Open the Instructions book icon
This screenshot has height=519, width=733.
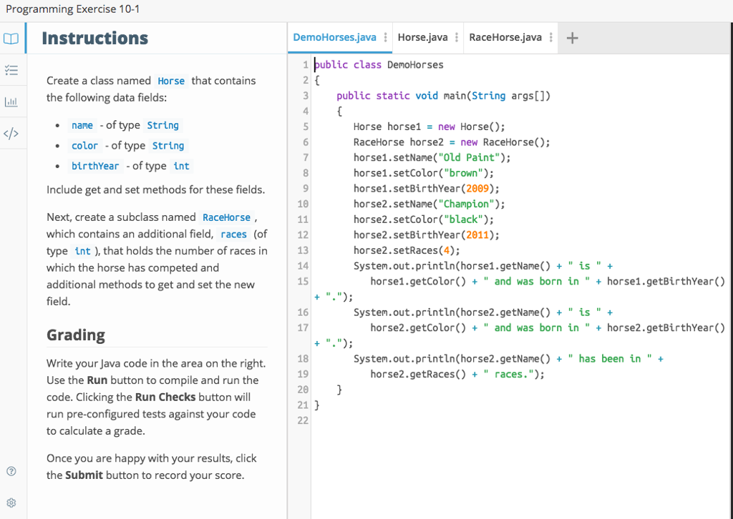[x=11, y=38]
